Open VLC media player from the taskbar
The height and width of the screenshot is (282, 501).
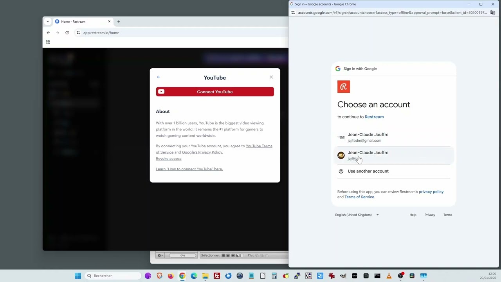(x=389, y=276)
